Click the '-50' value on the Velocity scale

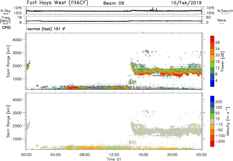click(219, 130)
